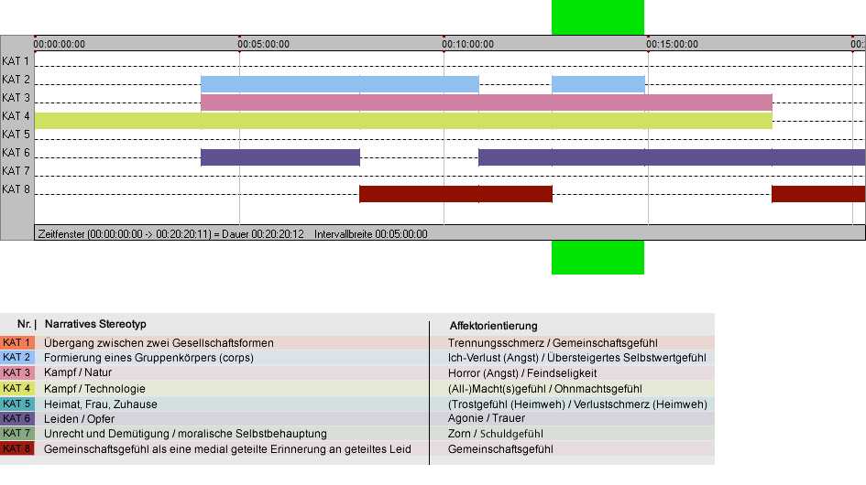Click 'Zorn / Schuldgefühl' text
The image size is (866, 485).
pyautogui.click(x=496, y=434)
